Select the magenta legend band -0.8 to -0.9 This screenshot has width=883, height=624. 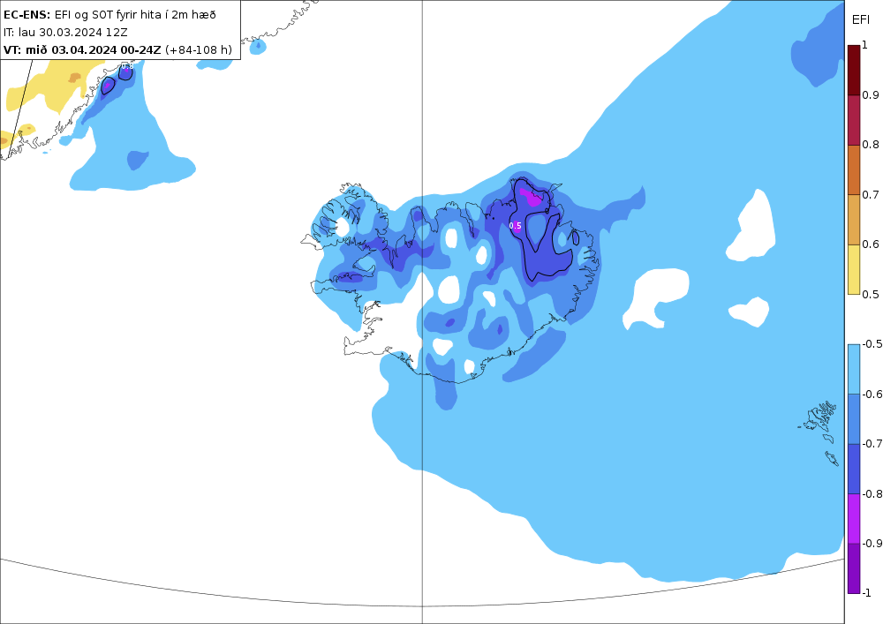pyautogui.click(x=854, y=518)
